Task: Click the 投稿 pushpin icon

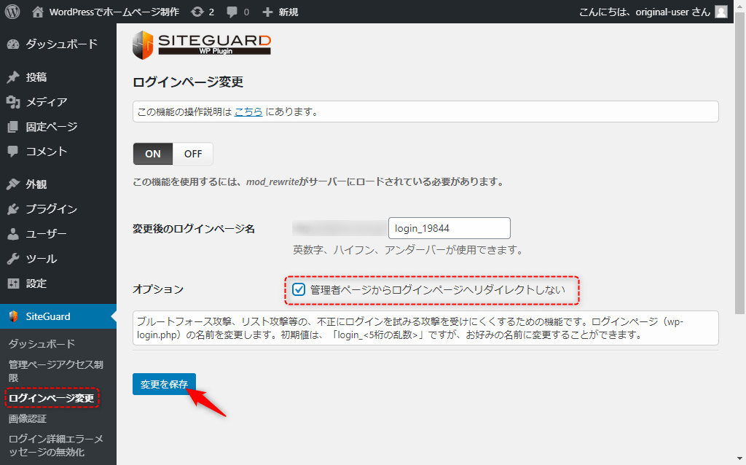Action: click(13, 77)
